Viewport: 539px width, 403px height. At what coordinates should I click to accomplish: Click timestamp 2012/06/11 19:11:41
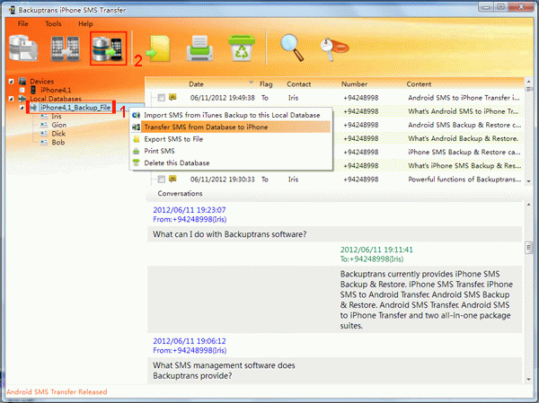pyautogui.click(x=376, y=250)
